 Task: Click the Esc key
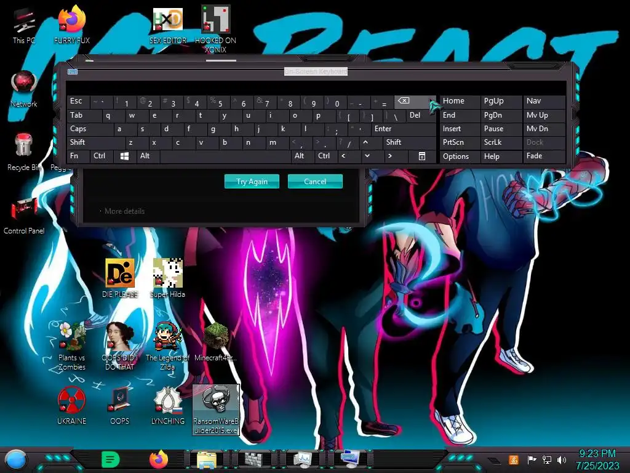coord(78,102)
